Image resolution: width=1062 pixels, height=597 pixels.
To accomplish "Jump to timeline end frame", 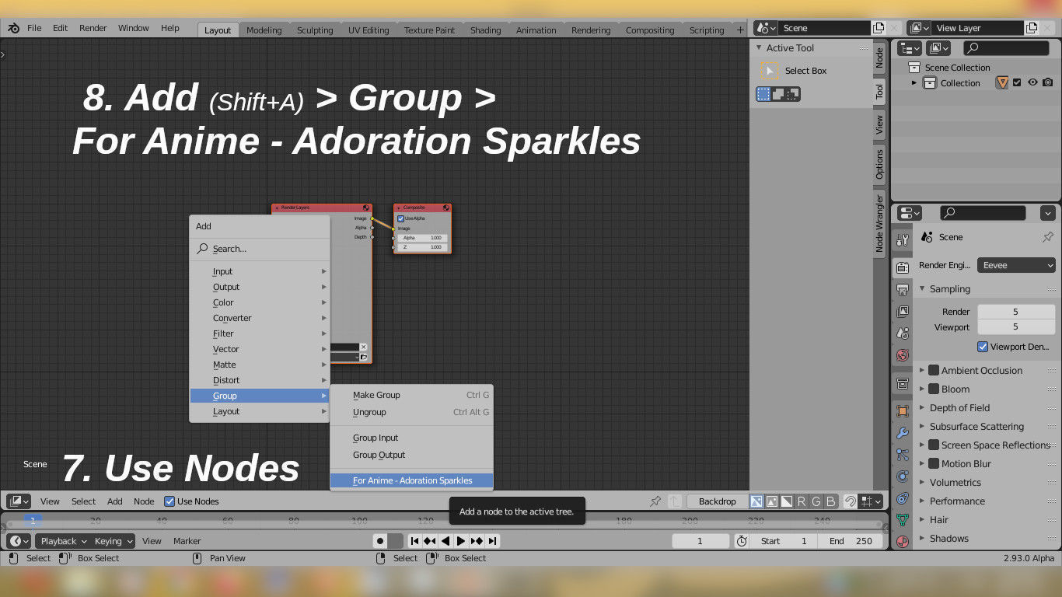I will (x=492, y=541).
